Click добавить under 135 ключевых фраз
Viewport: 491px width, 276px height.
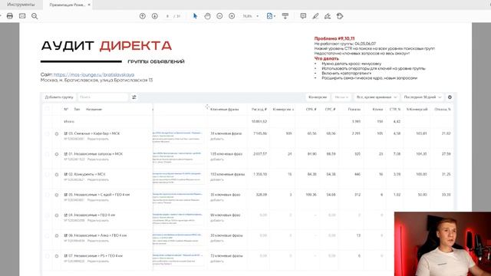coord(217,159)
